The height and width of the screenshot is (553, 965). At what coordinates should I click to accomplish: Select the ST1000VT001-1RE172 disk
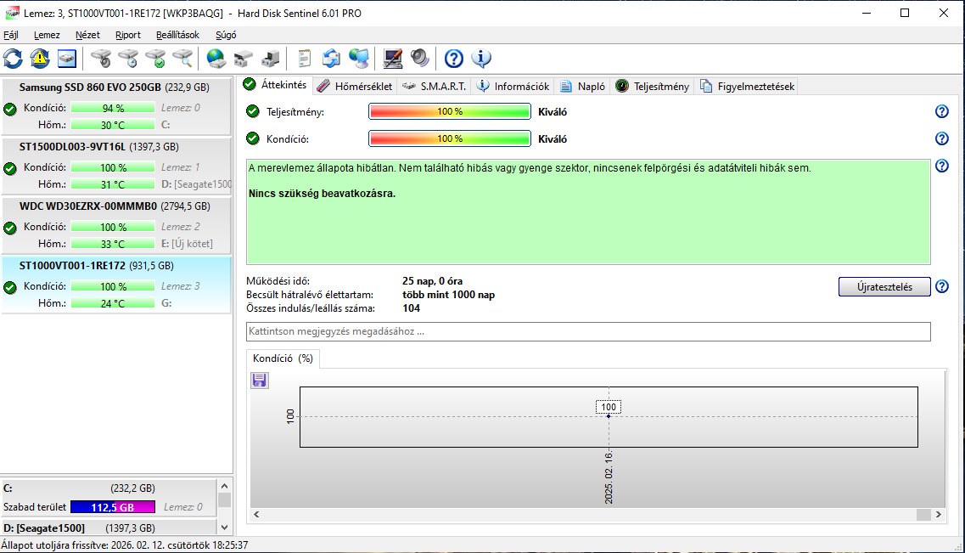click(116, 284)
